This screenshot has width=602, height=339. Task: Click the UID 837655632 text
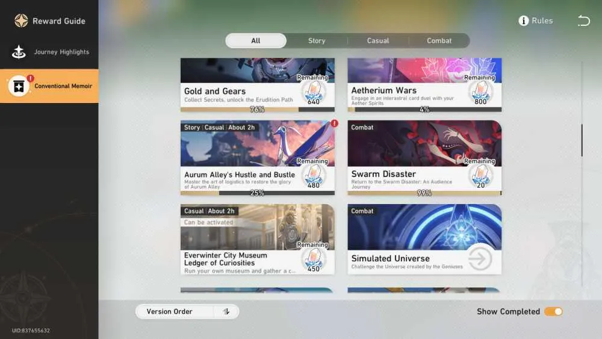click(31, 331)
